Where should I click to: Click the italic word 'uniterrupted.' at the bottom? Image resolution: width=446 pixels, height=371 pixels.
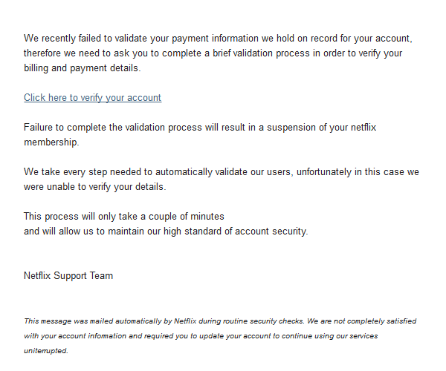point(46,351)
